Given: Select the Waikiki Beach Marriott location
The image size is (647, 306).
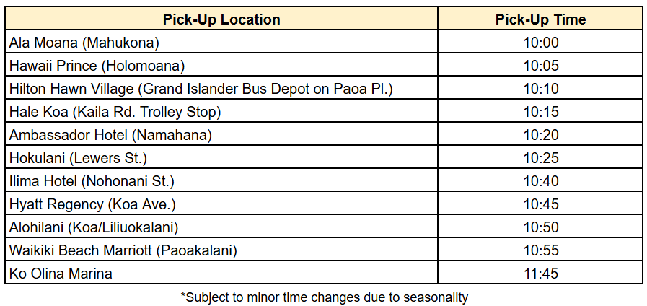Looking at the screenshot, I should pyautogui.click(x=123, y=250).
